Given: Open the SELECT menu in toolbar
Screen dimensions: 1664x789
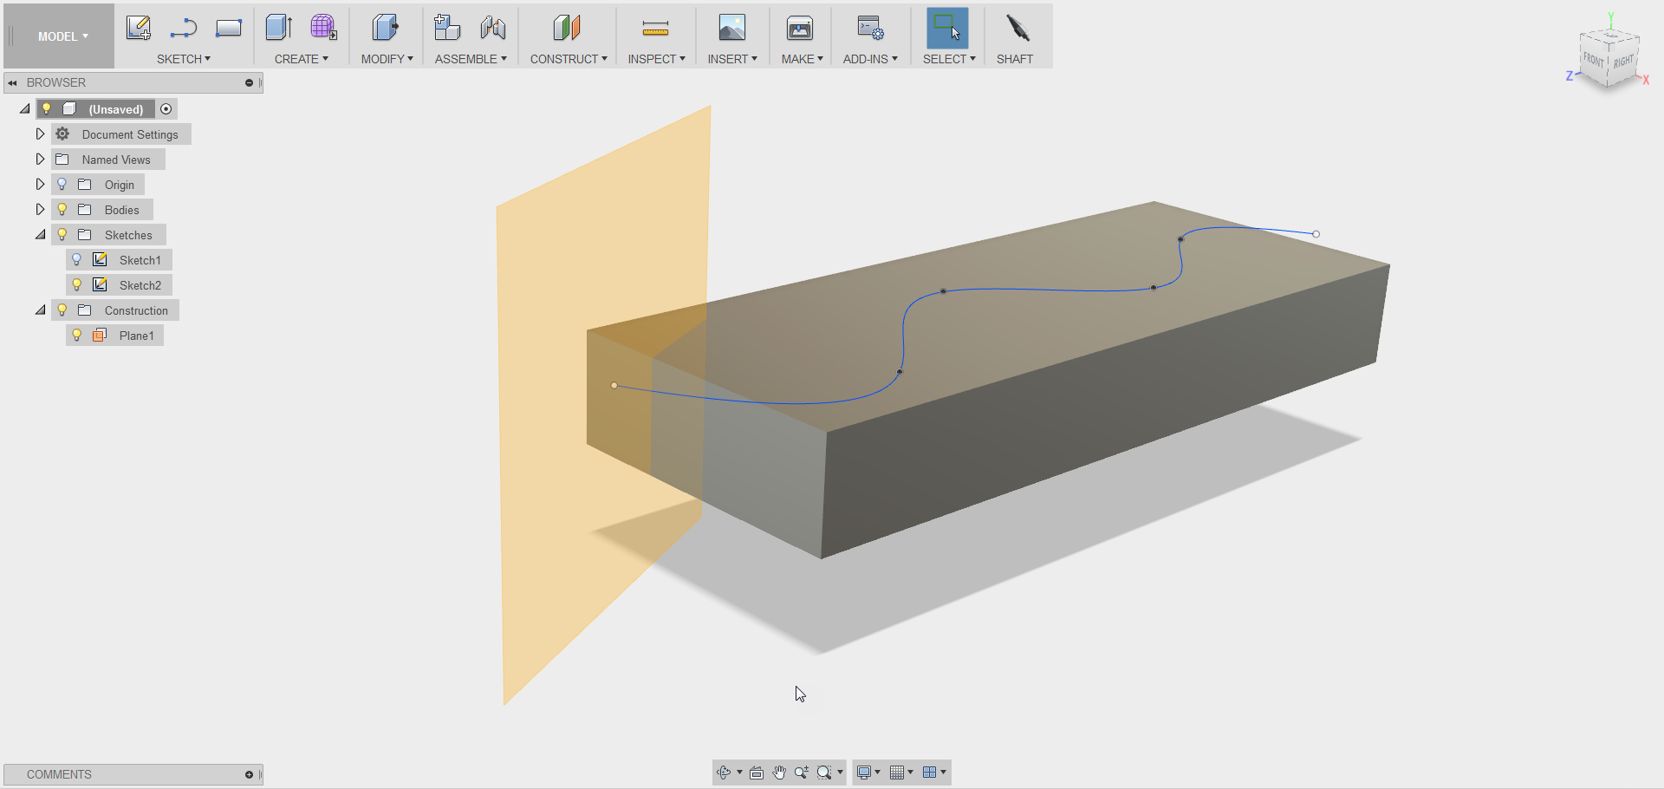Looking at the screenshot, I should (x=948, y=59).
